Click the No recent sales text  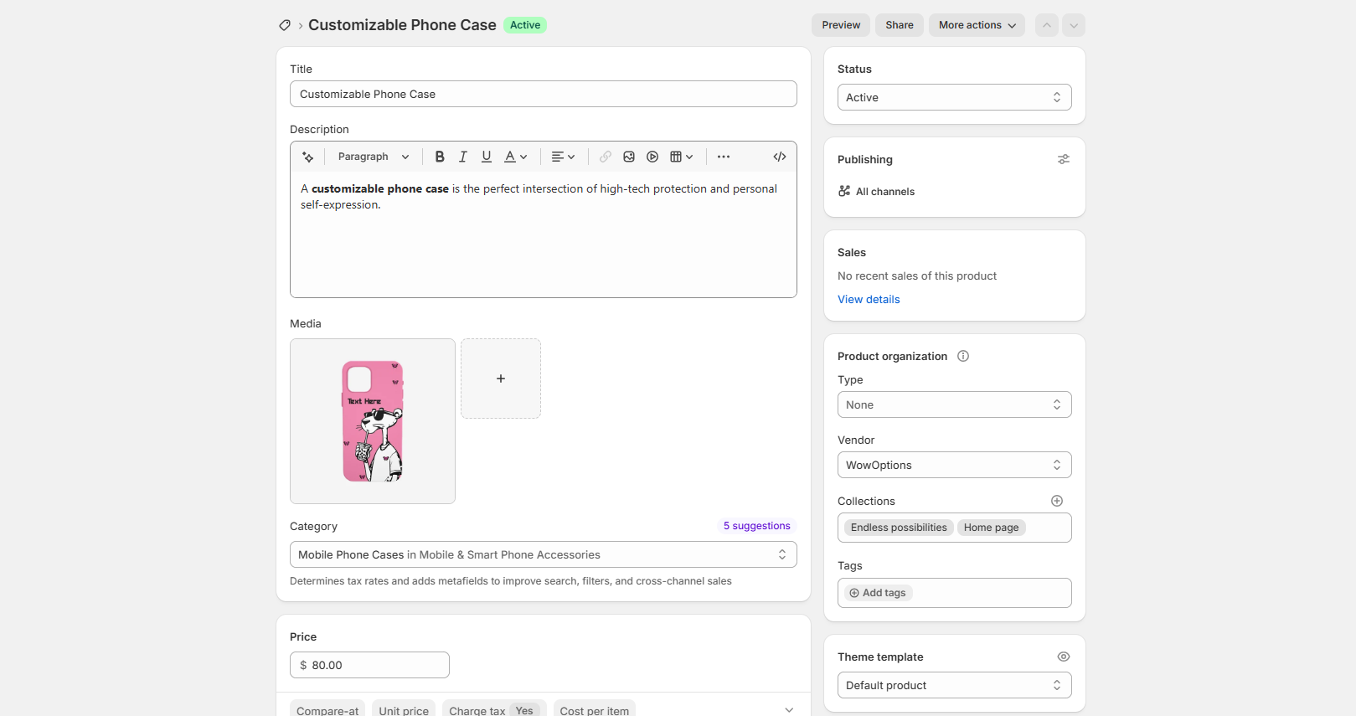tap(917, 276)
